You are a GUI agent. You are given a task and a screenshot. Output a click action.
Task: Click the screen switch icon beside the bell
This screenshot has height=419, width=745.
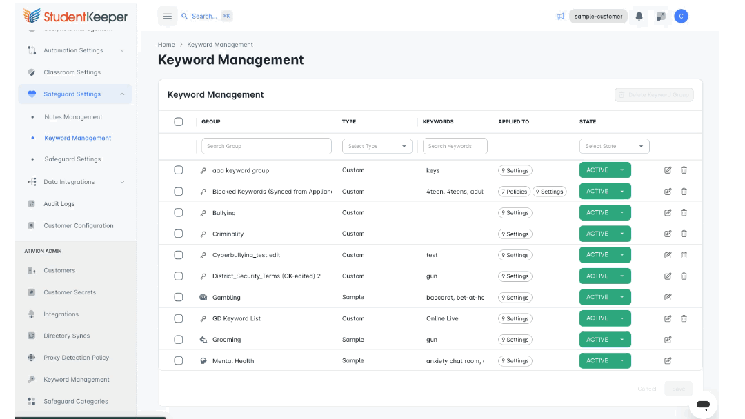[x=660, y=17]
